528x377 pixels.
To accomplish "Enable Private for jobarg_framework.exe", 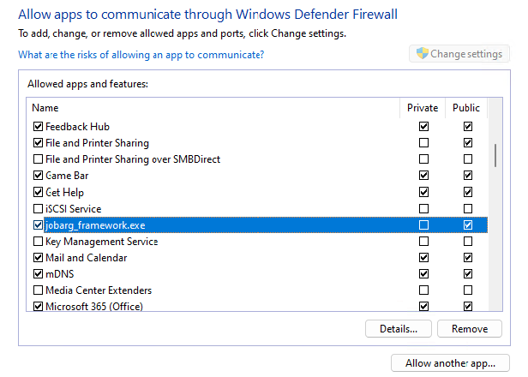I will pos(423,224).
